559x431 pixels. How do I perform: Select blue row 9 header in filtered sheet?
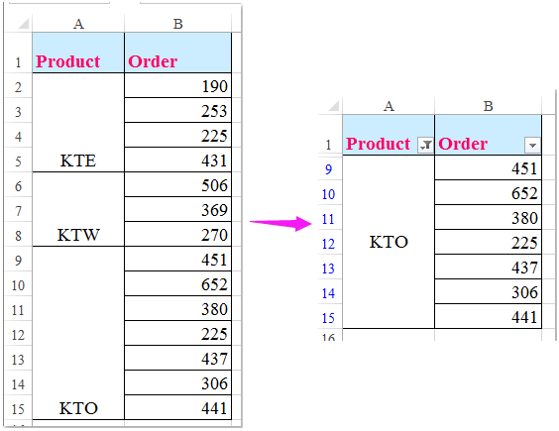pos(329,168)
